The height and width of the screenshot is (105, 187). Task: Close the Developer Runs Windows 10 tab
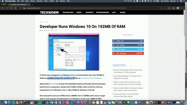29,5
